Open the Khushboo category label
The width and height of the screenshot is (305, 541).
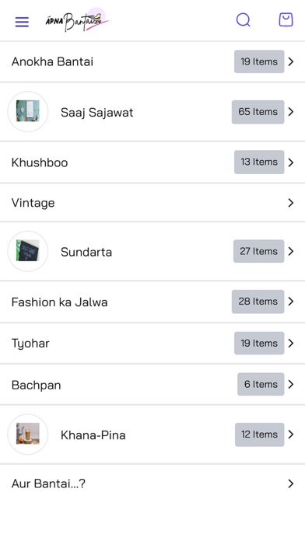pyautogui.click(x=40, y=162)
